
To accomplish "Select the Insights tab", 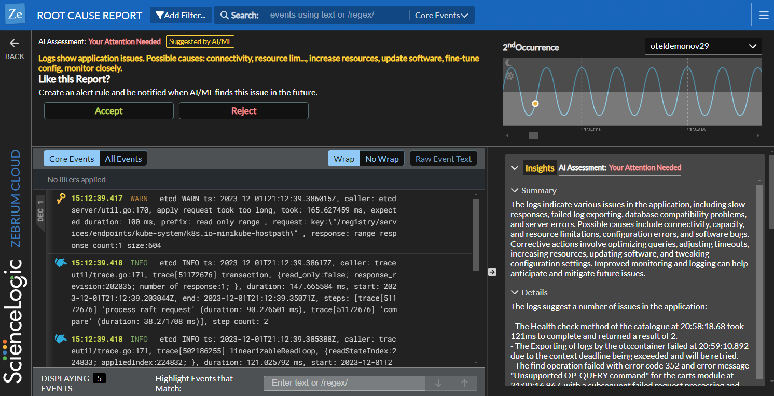I will [540, 167].
